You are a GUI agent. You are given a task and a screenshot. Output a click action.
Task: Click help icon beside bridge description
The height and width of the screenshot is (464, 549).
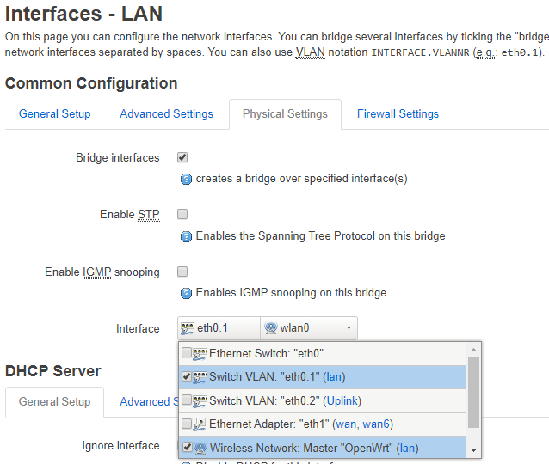(185, 180)
